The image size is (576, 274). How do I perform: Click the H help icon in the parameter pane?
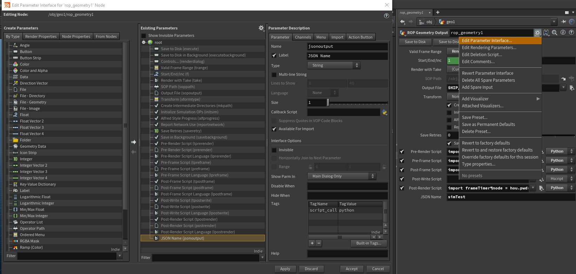tap(546, 33)
